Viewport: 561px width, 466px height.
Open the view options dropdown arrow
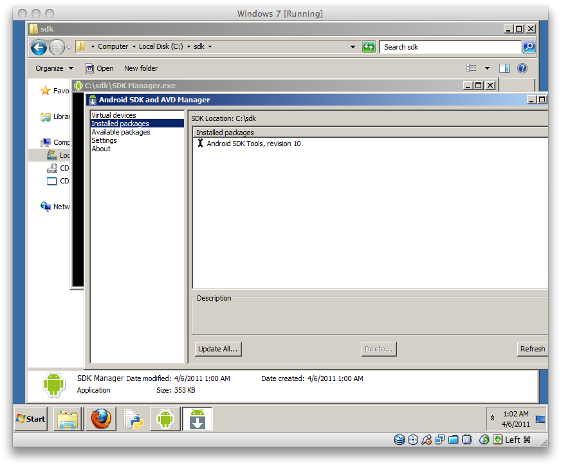(487, 68)
